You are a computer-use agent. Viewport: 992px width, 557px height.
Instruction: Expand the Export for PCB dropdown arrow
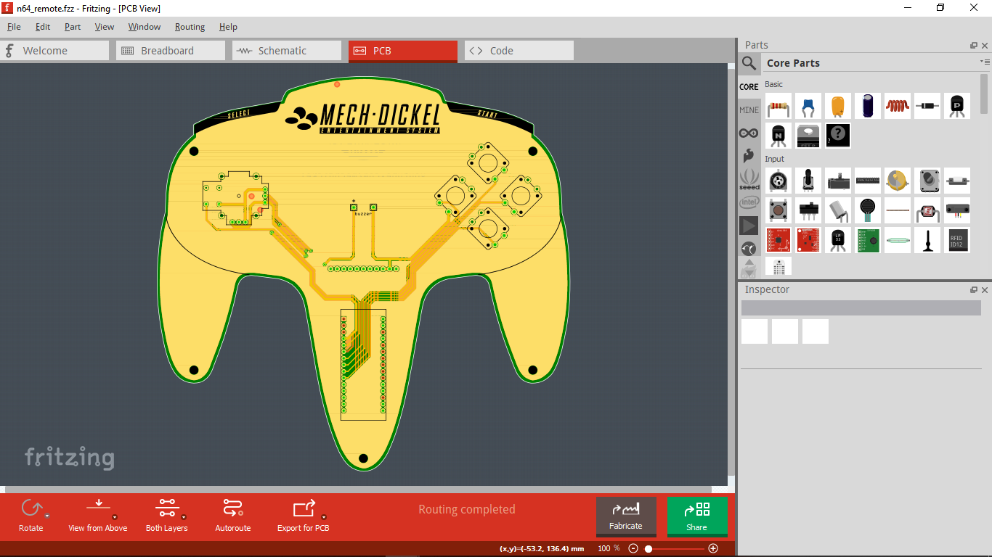[x=324, y=517]
